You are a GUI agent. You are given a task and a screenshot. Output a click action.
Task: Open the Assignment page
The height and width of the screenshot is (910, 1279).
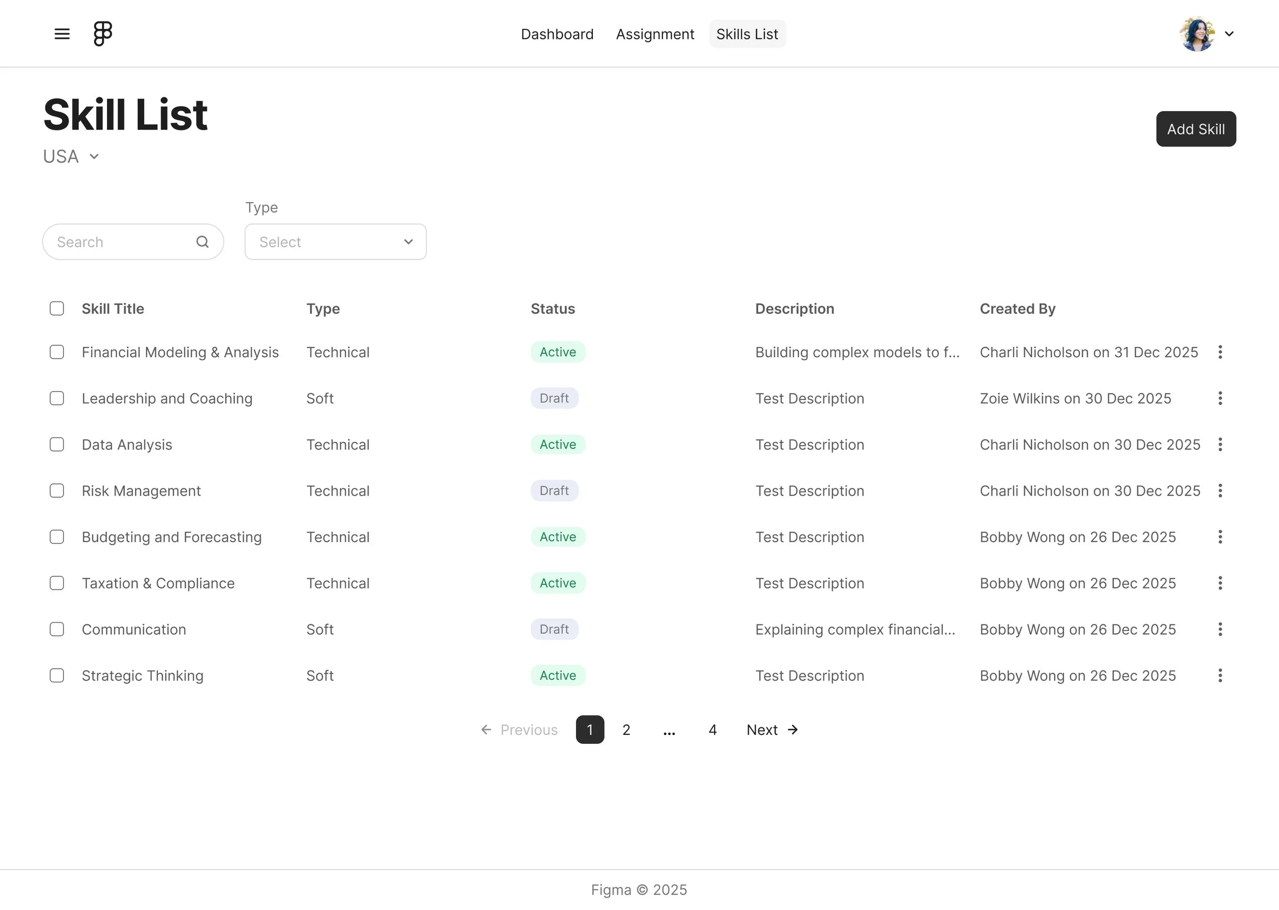[x=655, y=34]
